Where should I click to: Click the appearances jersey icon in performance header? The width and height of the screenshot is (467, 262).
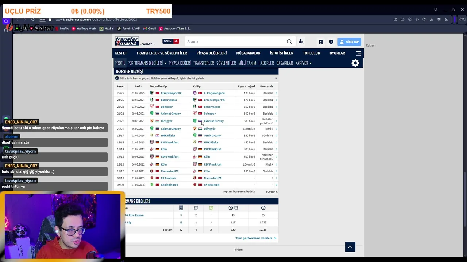pos(181,208)
